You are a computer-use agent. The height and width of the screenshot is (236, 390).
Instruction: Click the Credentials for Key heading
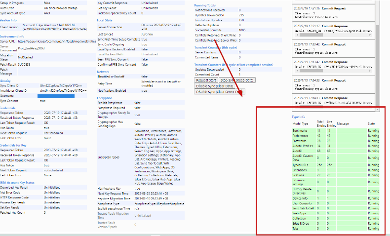coord(13,145)
